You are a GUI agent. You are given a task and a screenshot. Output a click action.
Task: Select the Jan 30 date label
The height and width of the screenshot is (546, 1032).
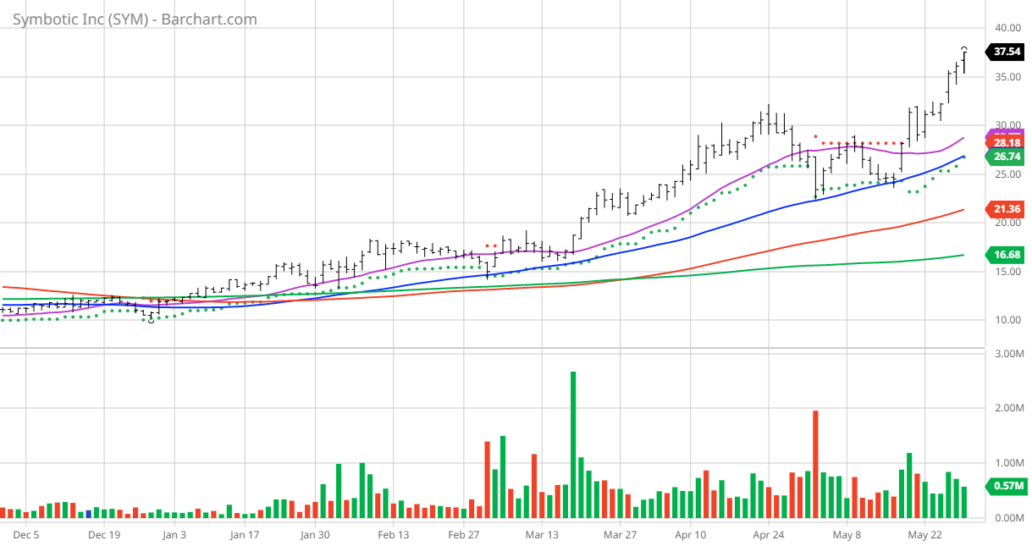(x=315, y=535)
